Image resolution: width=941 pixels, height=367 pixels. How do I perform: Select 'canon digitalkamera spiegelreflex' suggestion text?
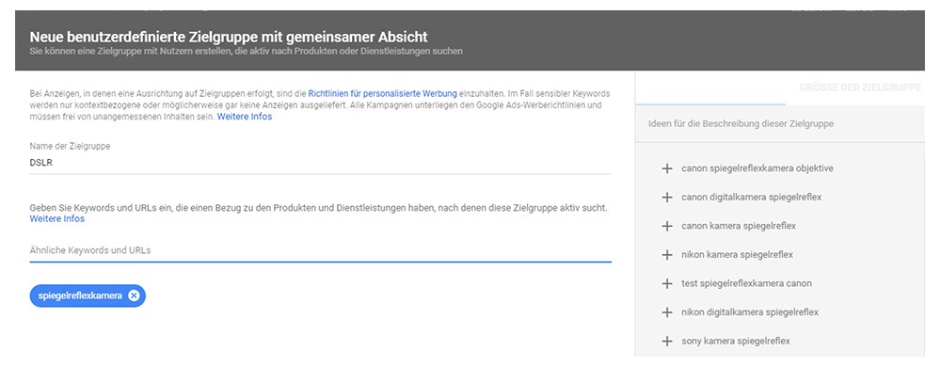[x=751, y=198]
